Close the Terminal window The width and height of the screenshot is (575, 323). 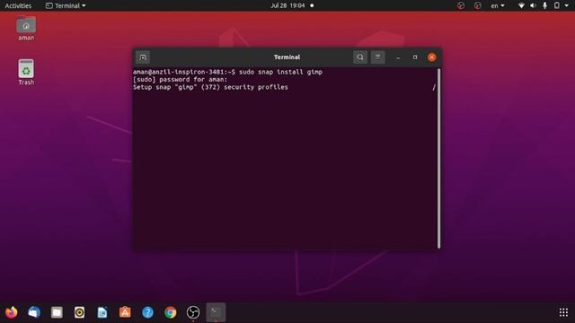[432, 57]
